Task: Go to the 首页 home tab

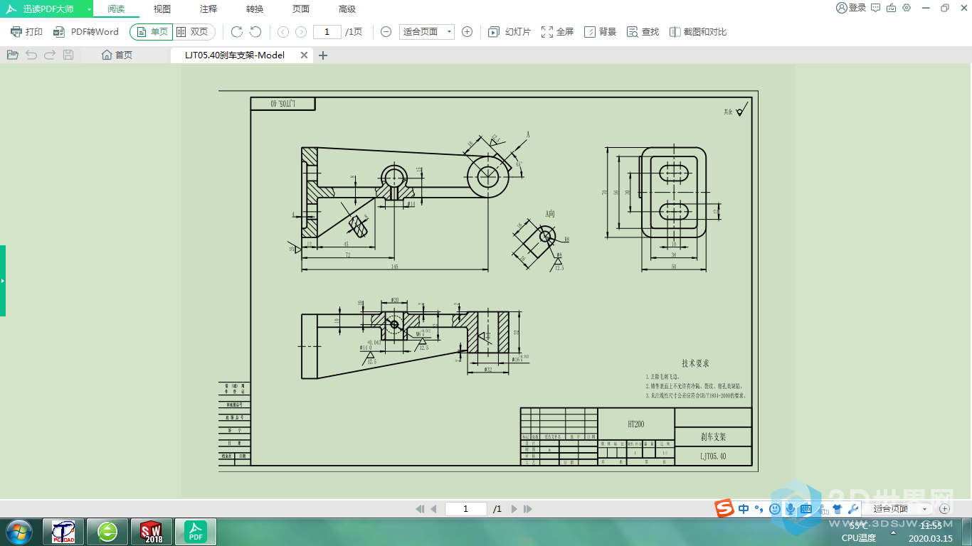Action: [117, 55]
